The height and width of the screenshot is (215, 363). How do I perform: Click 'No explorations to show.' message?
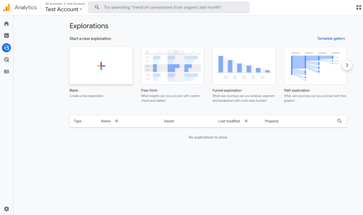coord(208,137)
